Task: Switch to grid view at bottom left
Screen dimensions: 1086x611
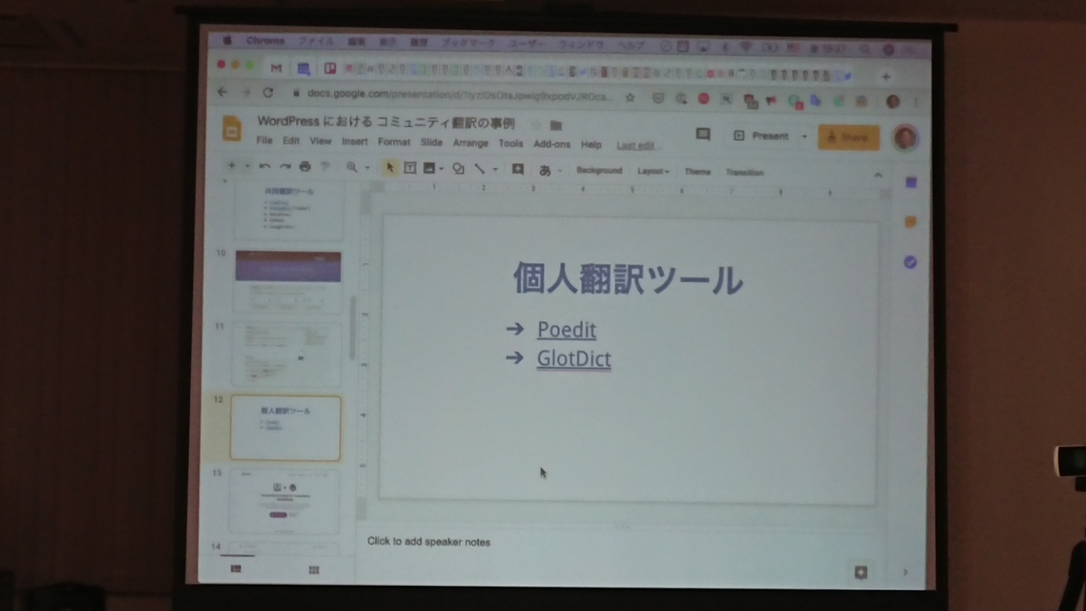Action: [x=314, y=570]
